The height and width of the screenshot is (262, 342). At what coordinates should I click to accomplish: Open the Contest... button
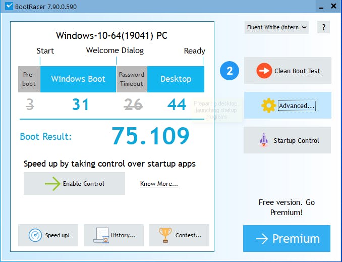pyautogui.click(x=179, y=235)
